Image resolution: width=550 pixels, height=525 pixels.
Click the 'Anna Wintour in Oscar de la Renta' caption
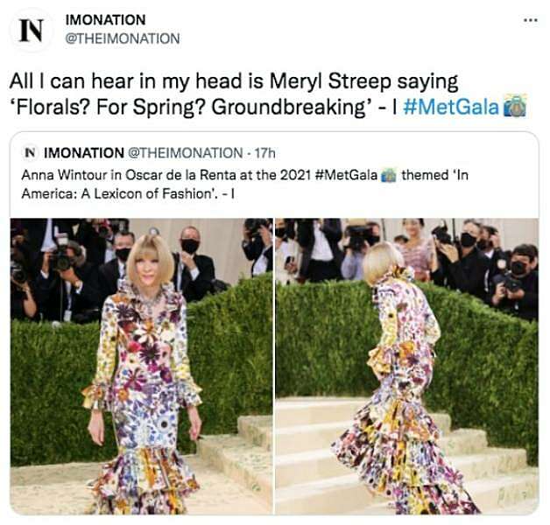123,173
